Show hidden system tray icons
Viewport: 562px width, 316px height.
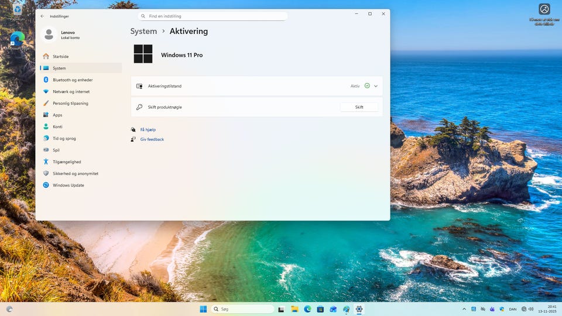(464, 309)
